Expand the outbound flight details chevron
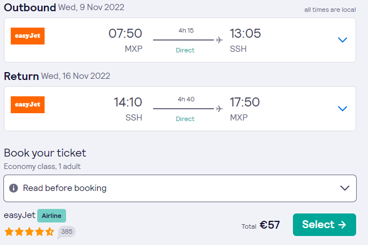 click(x=343, y=40)
